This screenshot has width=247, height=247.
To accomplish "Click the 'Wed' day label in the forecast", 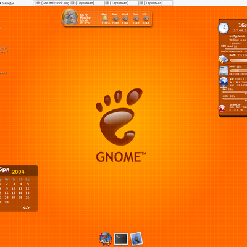I will [125, 14].
